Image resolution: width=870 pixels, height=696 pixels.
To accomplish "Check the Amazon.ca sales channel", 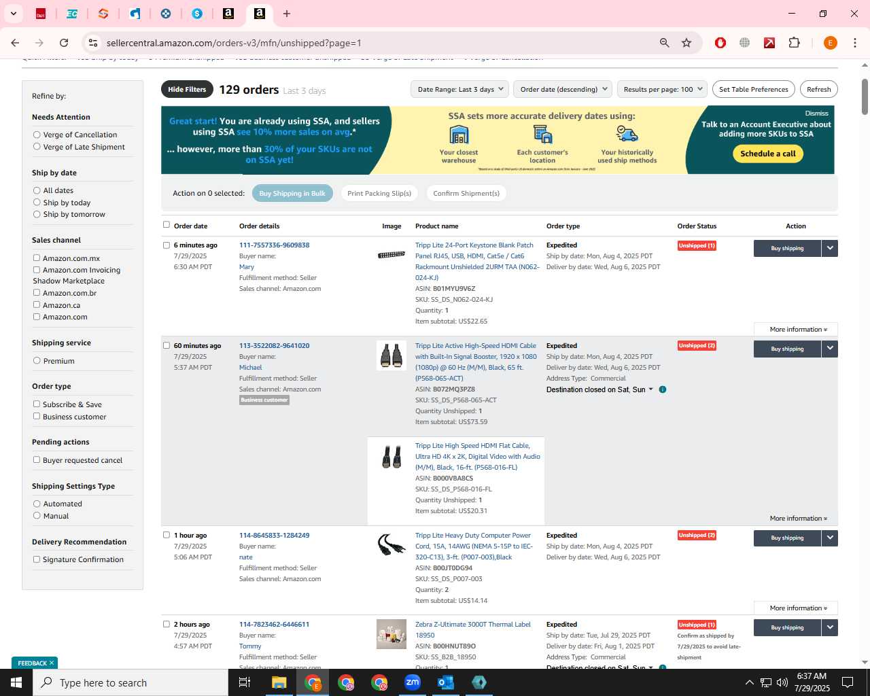I will [x=37, y=305].
